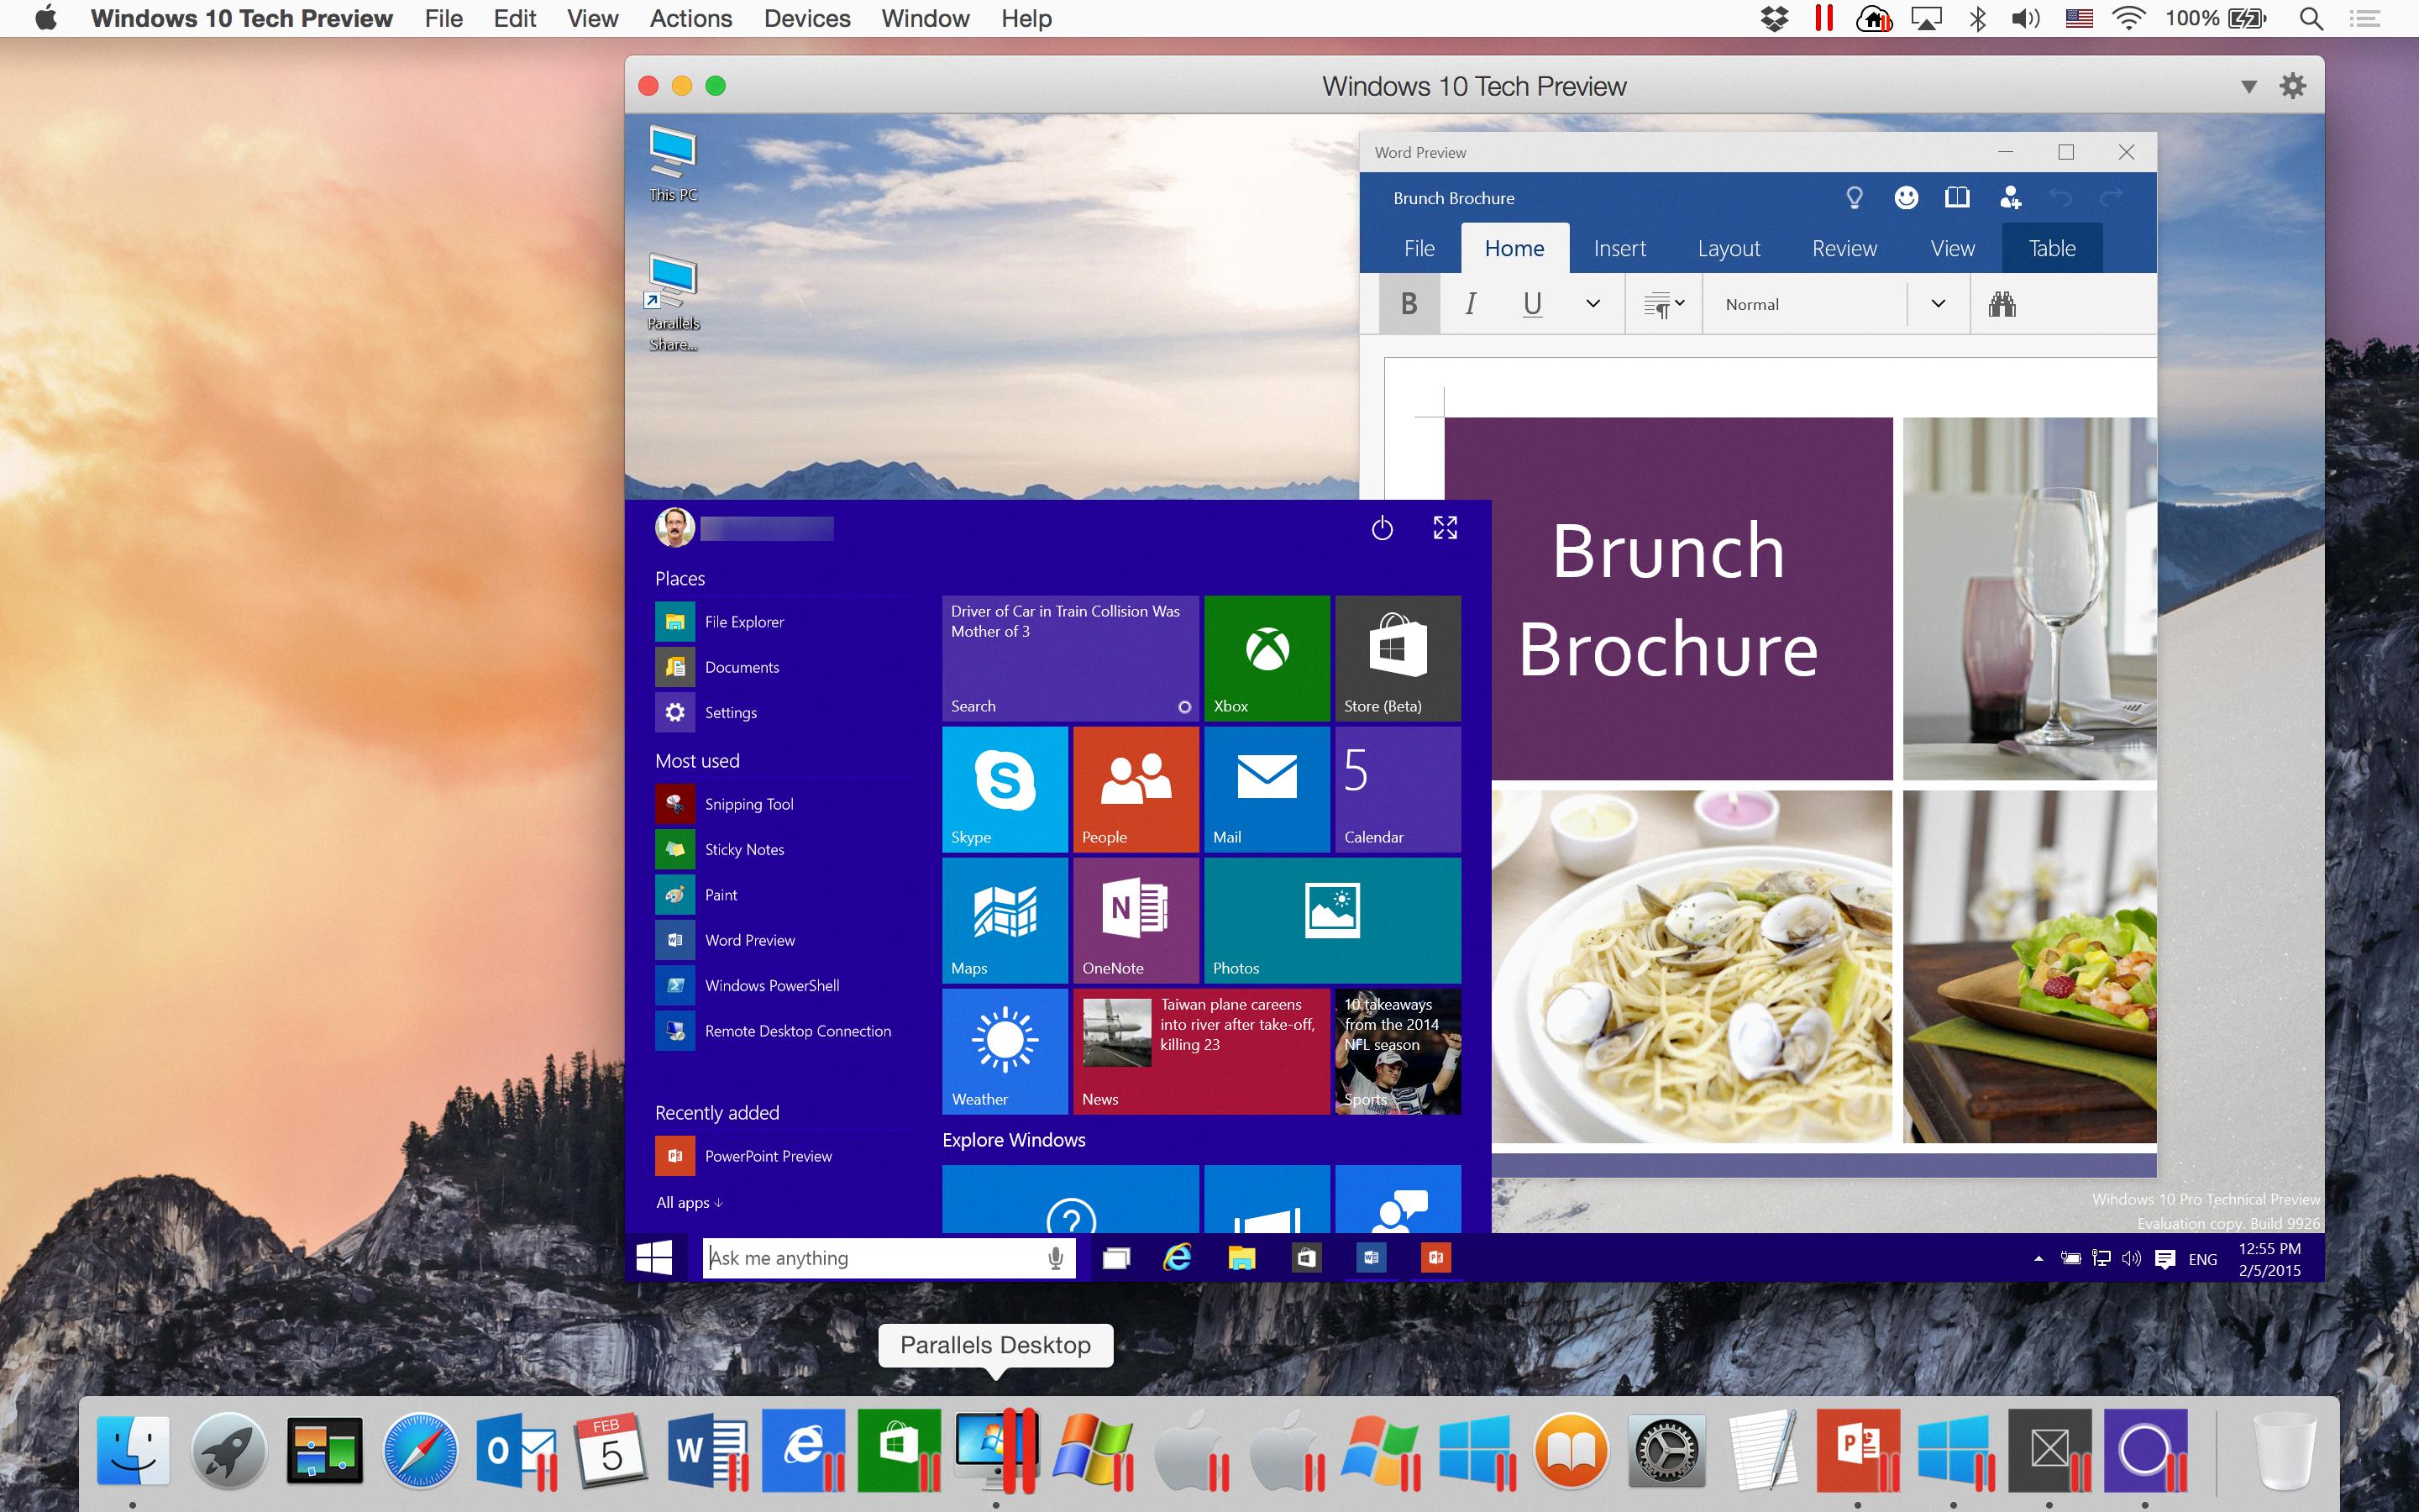Open Remote Desktop Connection from Start menu

point(798,1030)
